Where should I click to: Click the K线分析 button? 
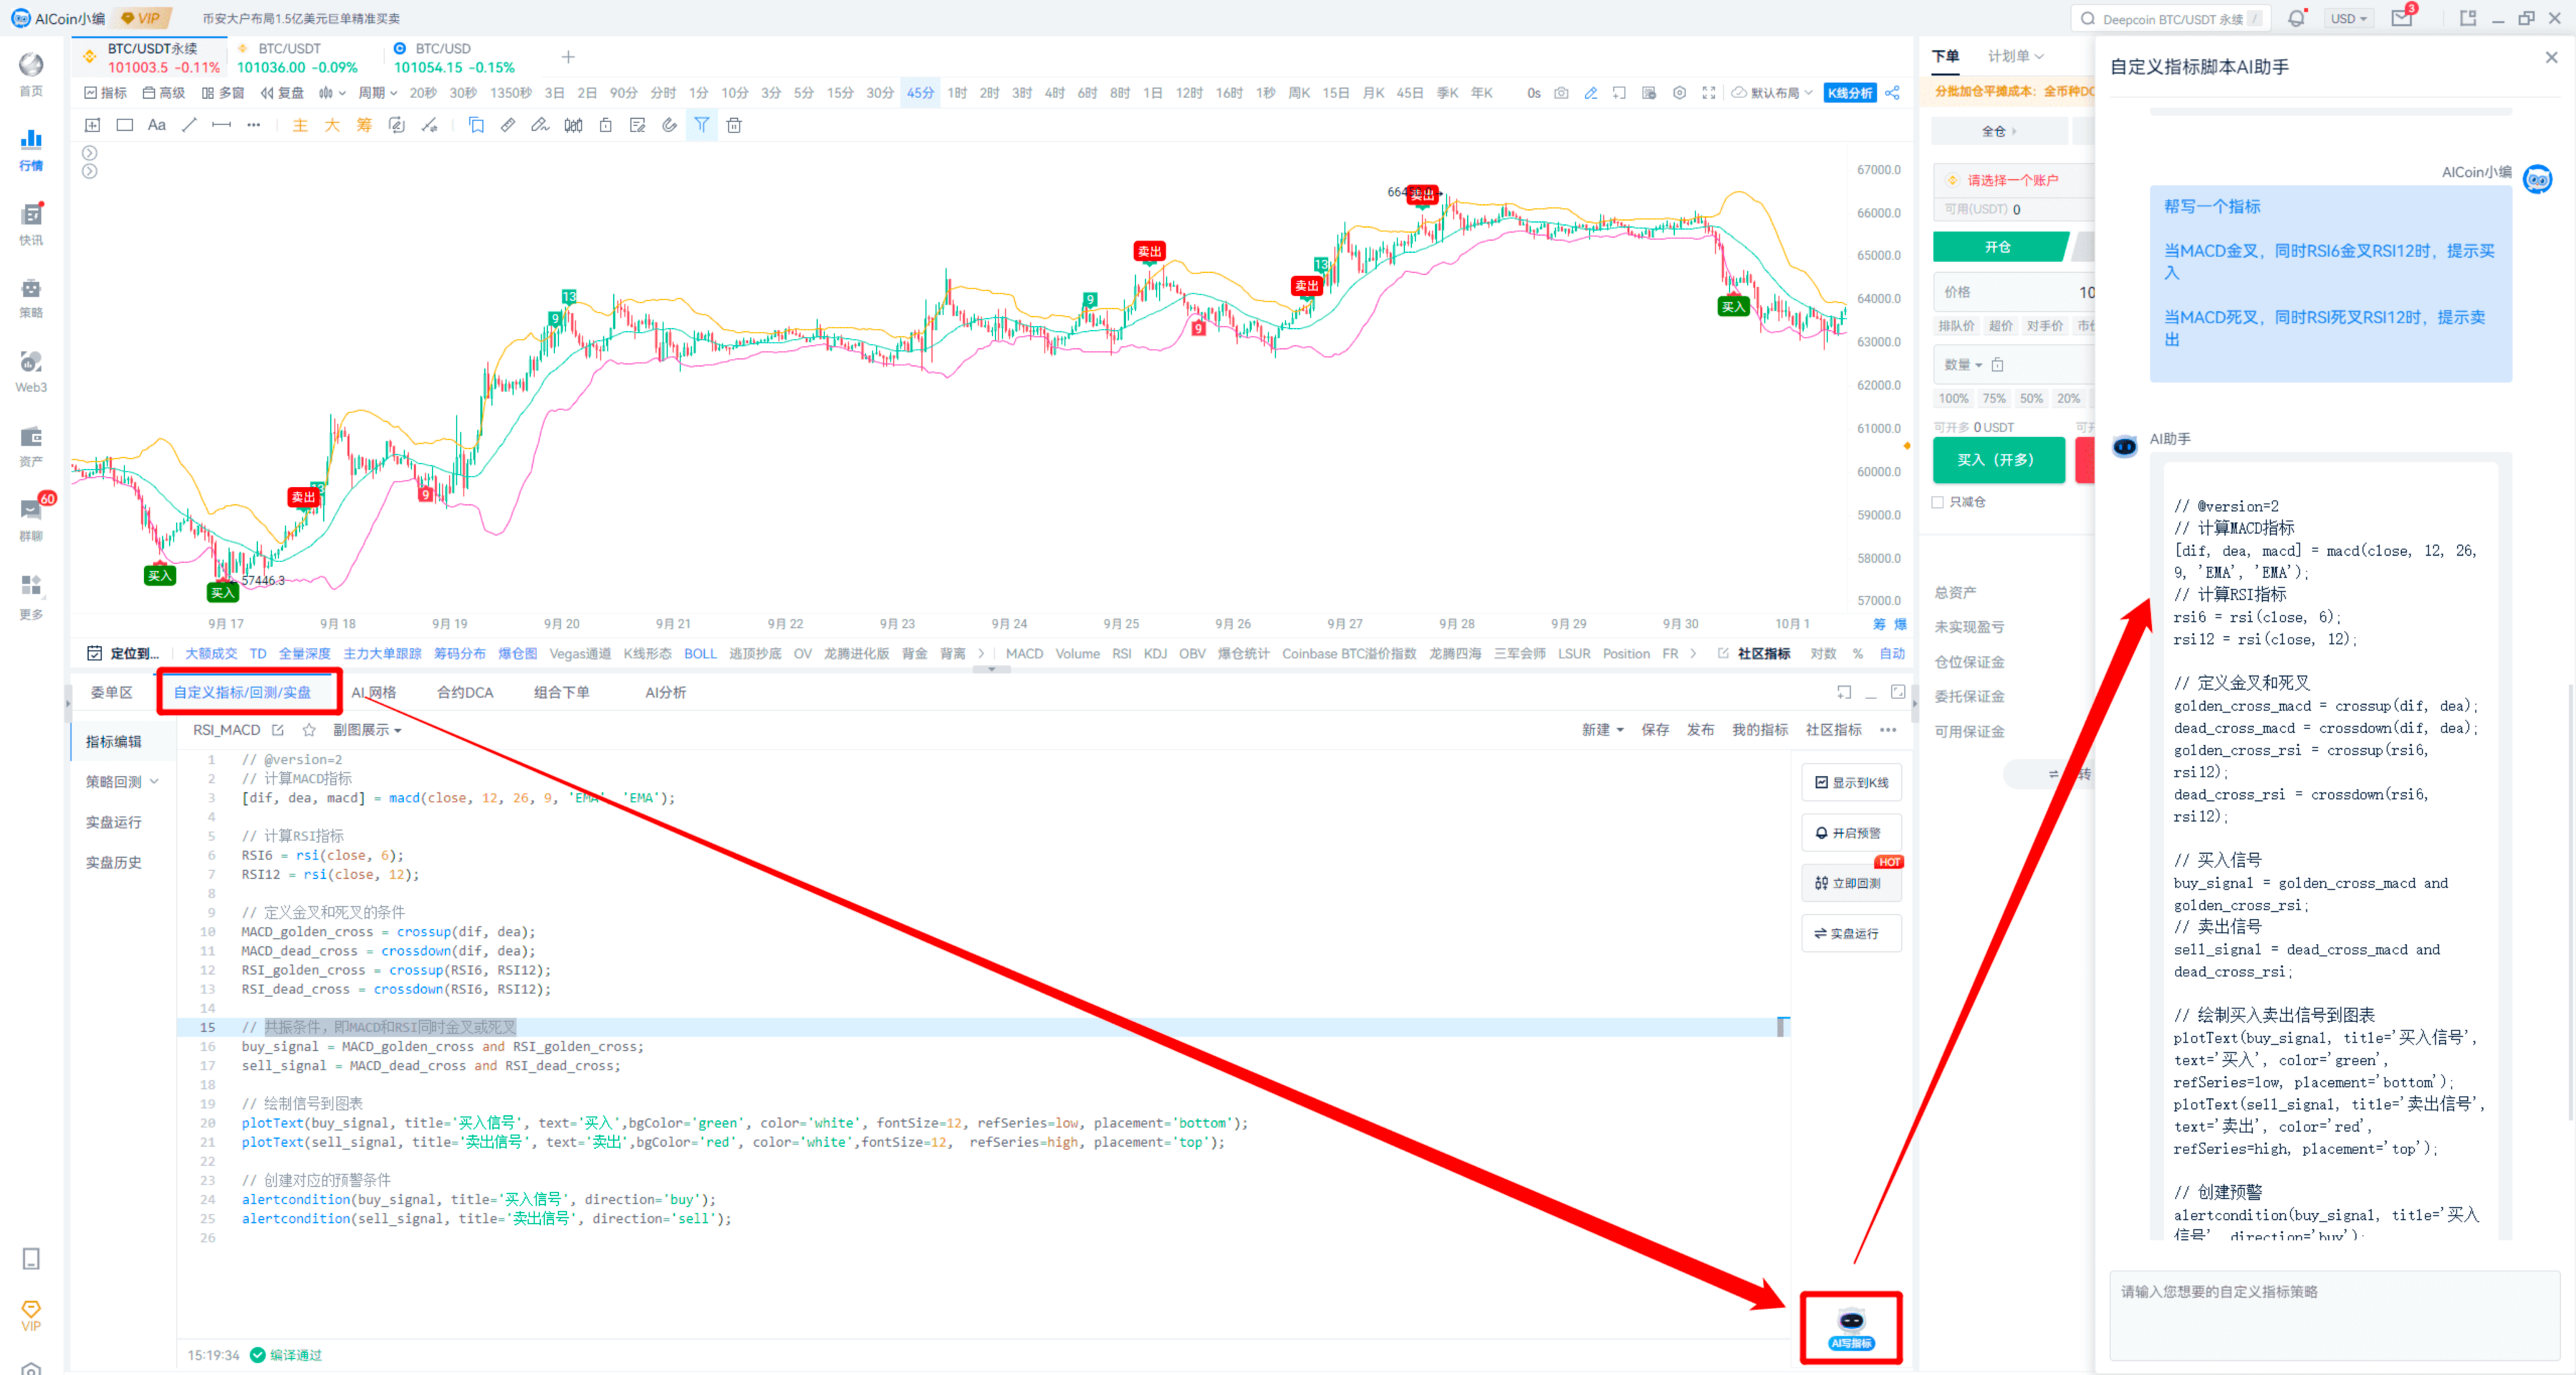tap(1850, 93)
